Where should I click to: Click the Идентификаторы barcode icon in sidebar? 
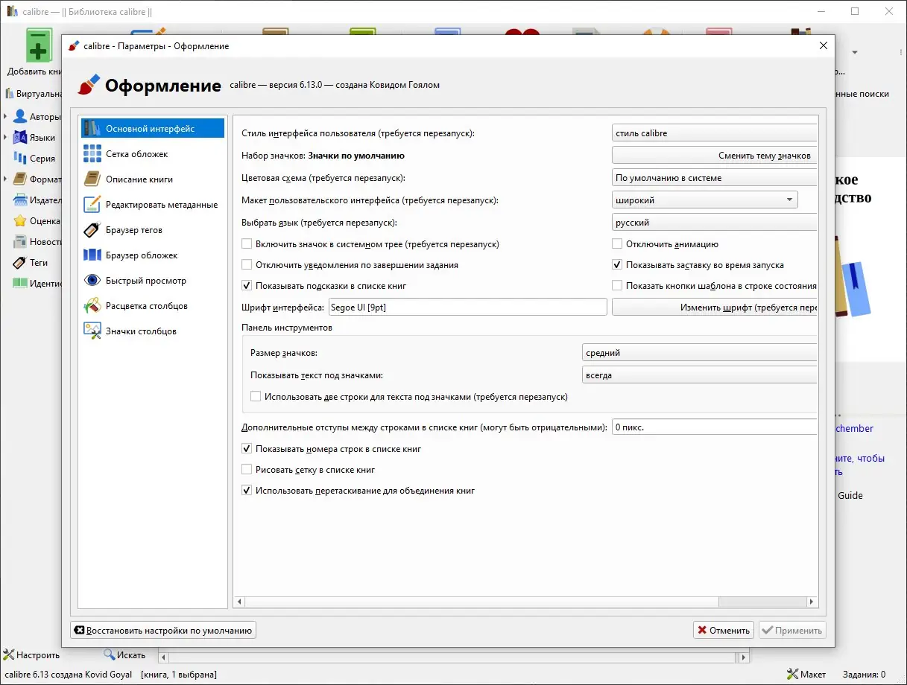pyautogui.click(x=19, y=284)
